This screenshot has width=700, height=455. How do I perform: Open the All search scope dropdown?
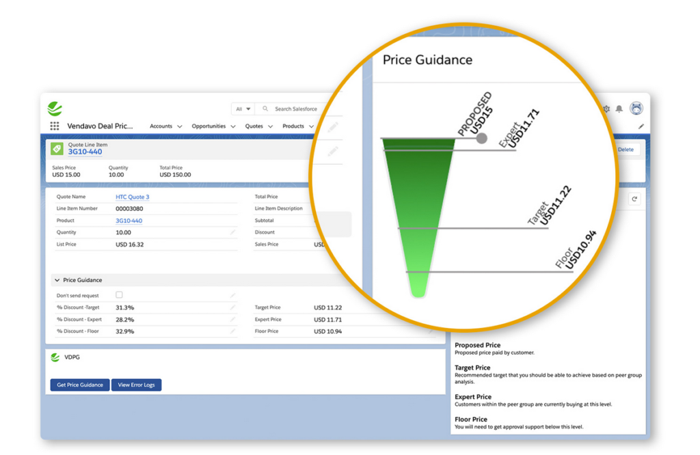(243, 108)
